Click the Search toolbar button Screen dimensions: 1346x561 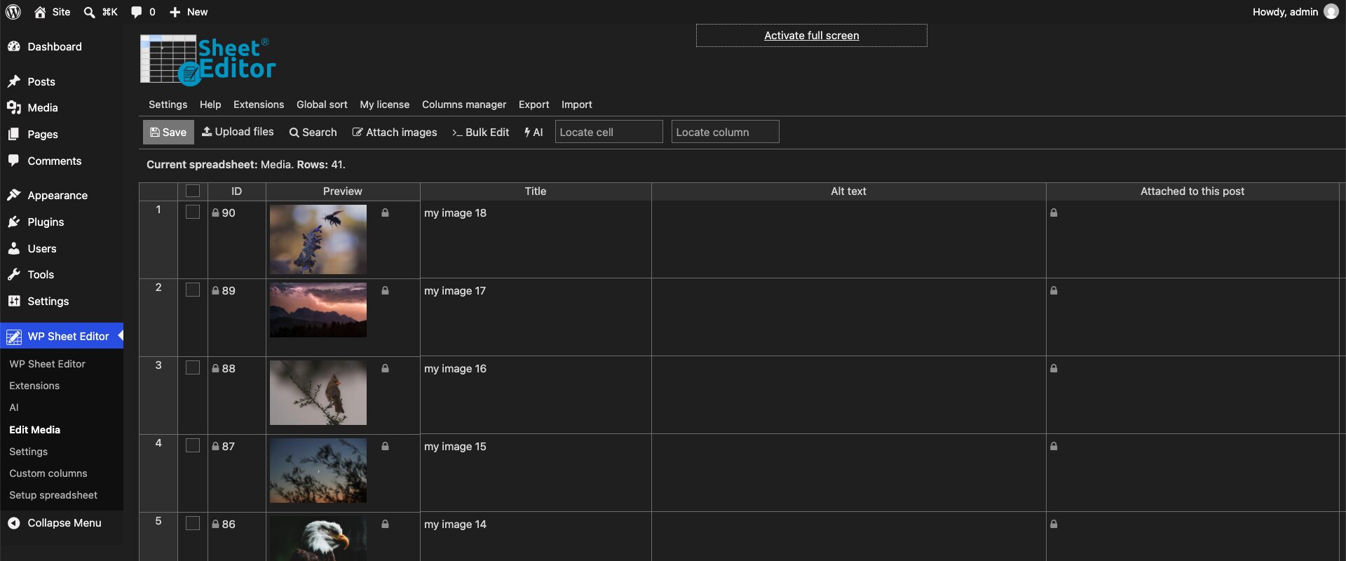pos(313,132)
